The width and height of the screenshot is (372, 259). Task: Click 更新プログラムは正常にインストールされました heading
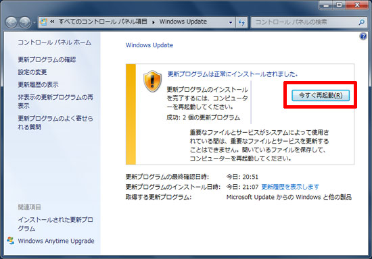coord(233,74)
